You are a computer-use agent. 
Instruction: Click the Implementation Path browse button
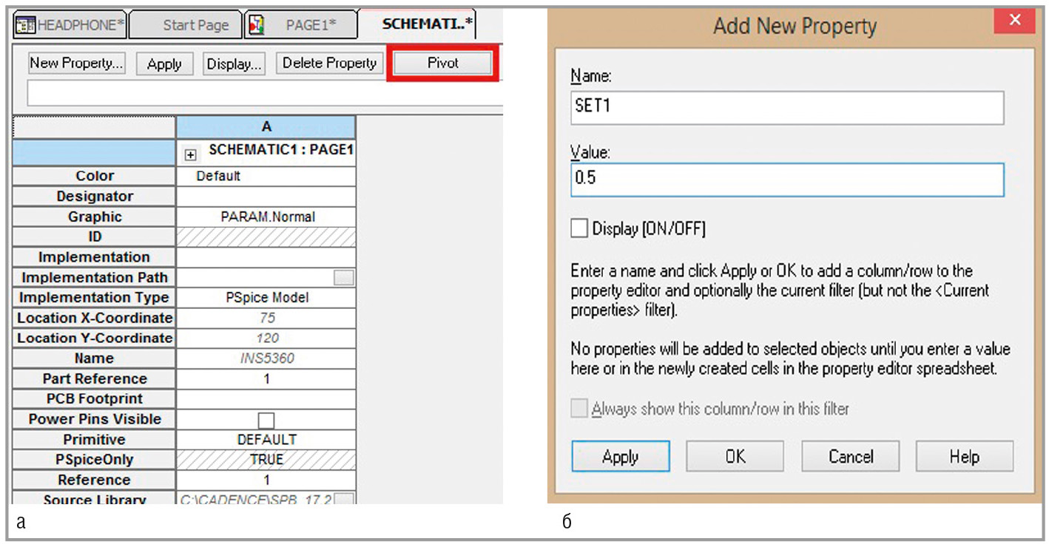[x=343, y=278]
